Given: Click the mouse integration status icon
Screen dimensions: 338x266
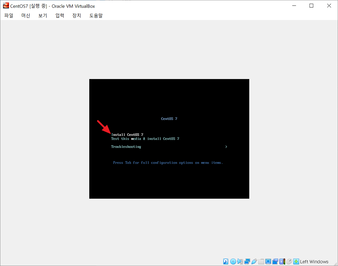Looking at the screenshot, I should pos(289,262).
